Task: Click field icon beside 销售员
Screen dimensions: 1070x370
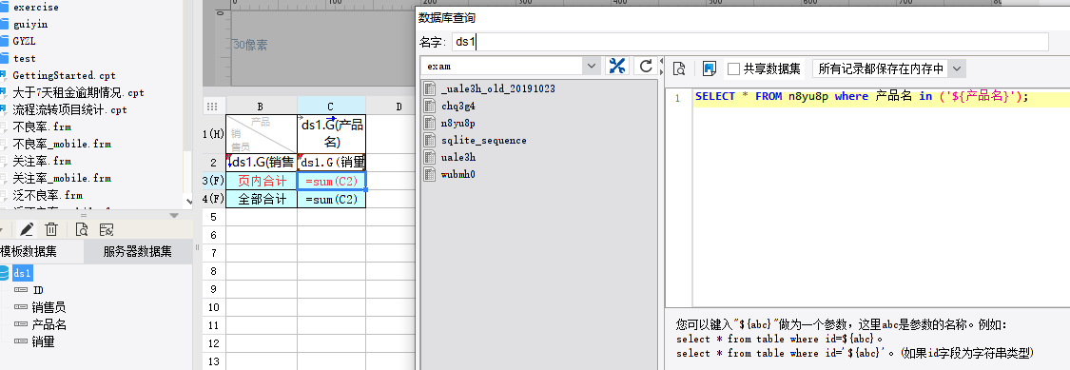Action: [x=21, y=308]
